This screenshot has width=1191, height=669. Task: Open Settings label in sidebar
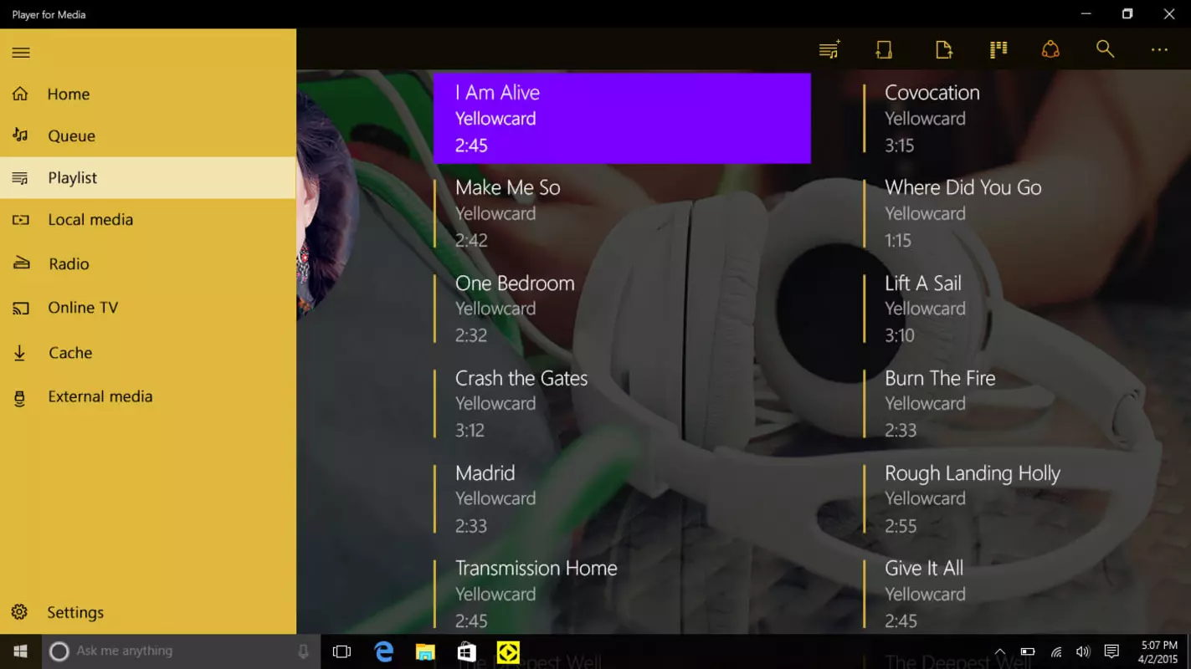click(x=75, y=612)
